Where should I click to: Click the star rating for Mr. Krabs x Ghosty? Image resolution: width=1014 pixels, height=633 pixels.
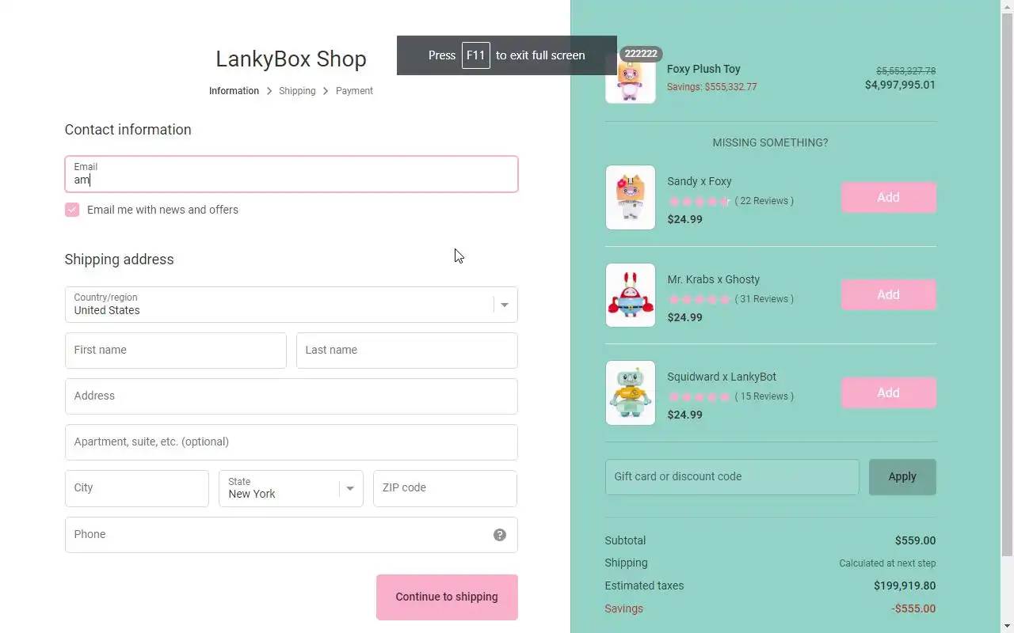point(699,299)
